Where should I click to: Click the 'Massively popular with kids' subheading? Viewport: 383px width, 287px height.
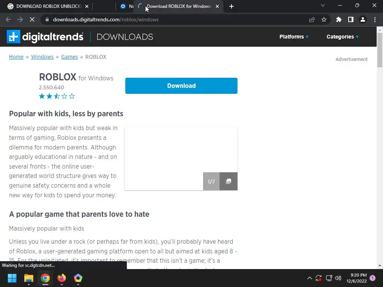pyautogui.click(x=47, y=228)
